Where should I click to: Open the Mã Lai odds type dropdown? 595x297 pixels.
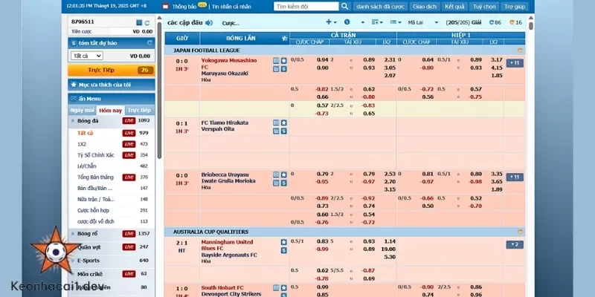(423, 23)
